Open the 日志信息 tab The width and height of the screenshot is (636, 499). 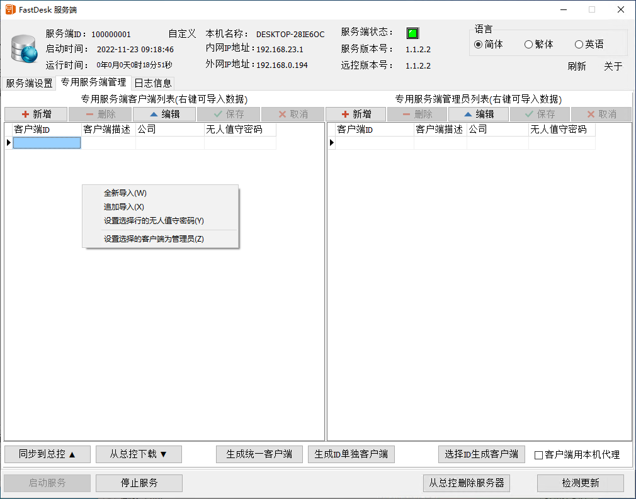pyautogui.click(x=153, y=83)
